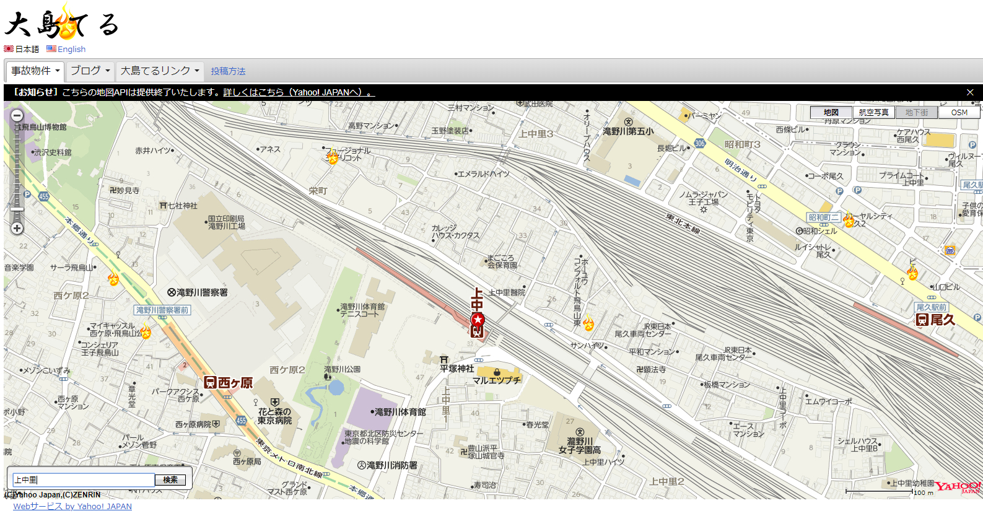983x516 pixels.
Task: Switch the map layer to OSM
Action: point(959,112)
